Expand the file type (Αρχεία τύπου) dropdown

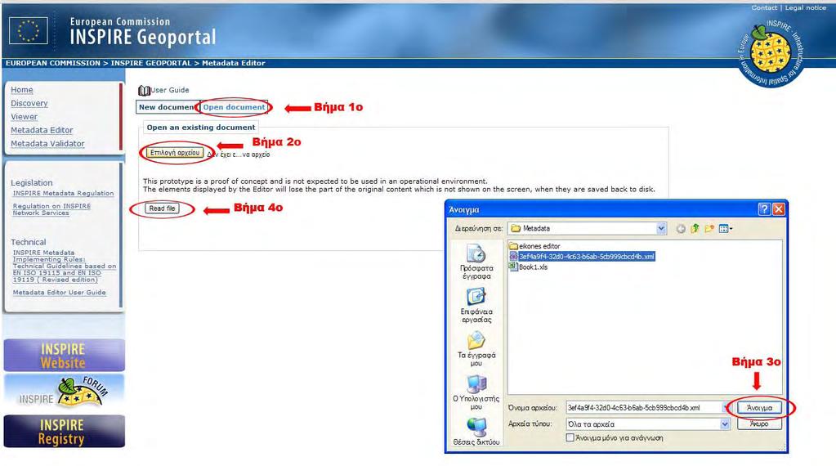point(725,423)
